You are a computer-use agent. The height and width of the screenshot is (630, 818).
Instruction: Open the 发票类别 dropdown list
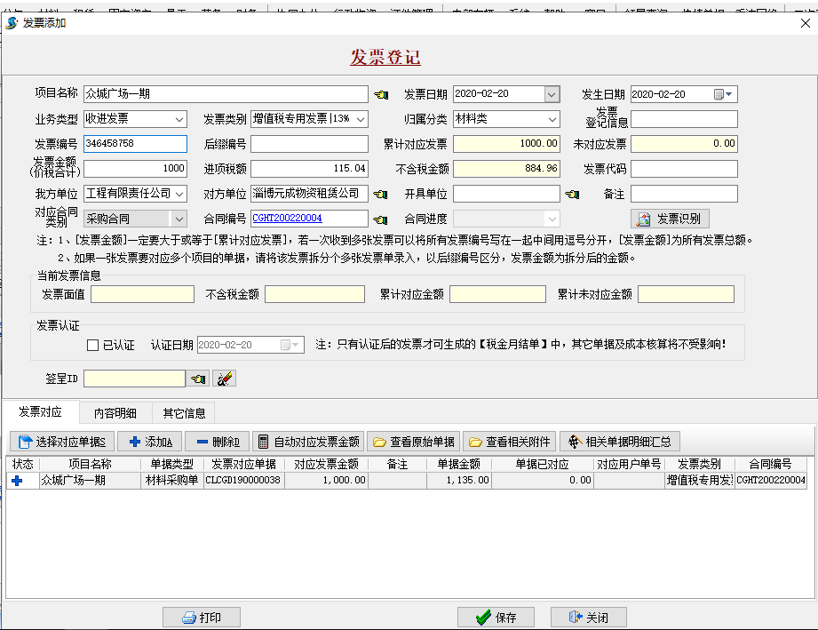click(358, 119)
